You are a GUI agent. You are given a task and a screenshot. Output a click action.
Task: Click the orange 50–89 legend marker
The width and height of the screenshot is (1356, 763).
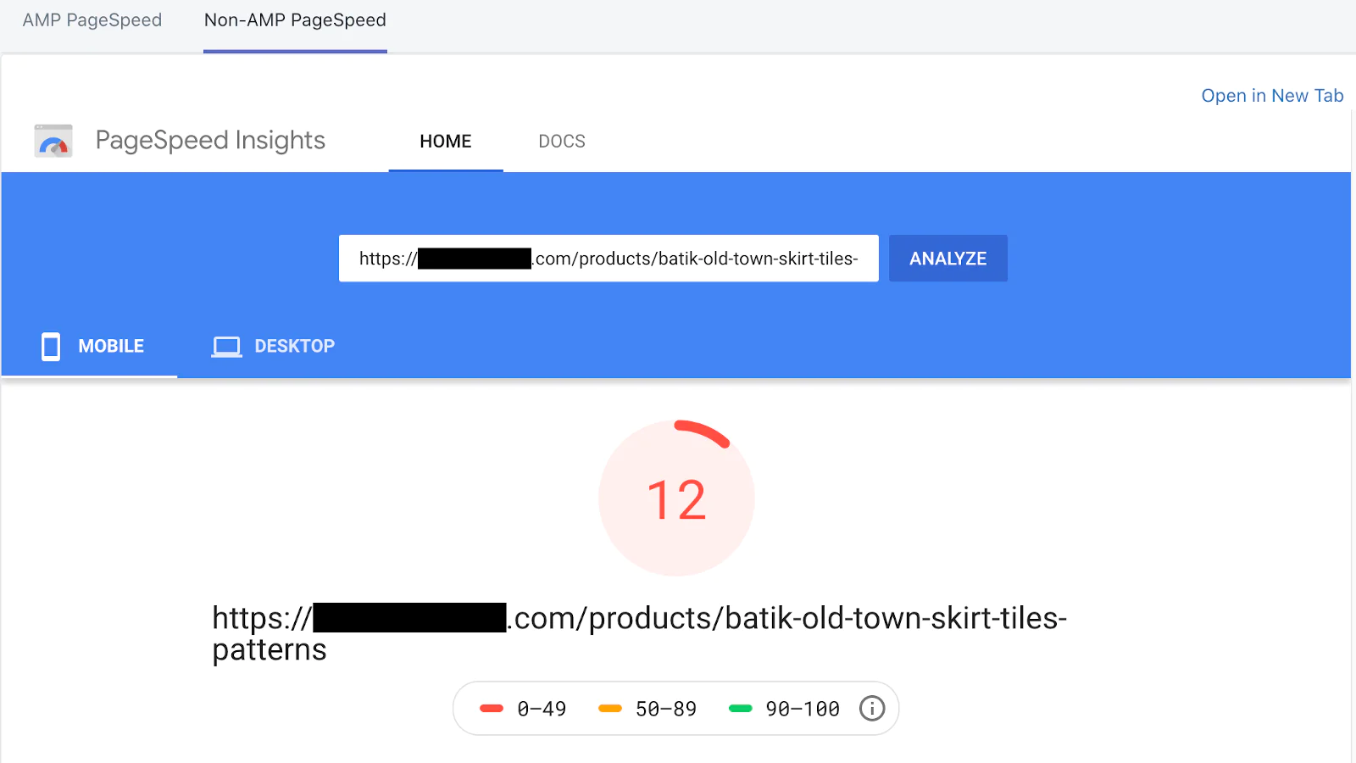coord(610,709)
